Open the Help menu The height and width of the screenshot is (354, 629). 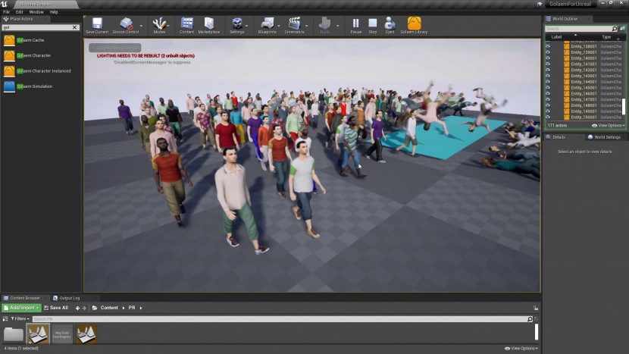(x=54, y=12)
